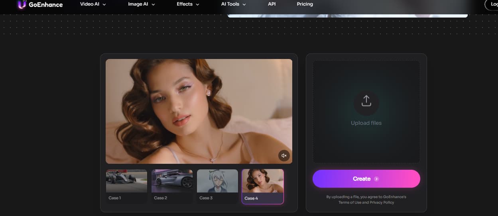498x216 pixels.
Task: Unmute the preview video sound
Action: point(284,155)
